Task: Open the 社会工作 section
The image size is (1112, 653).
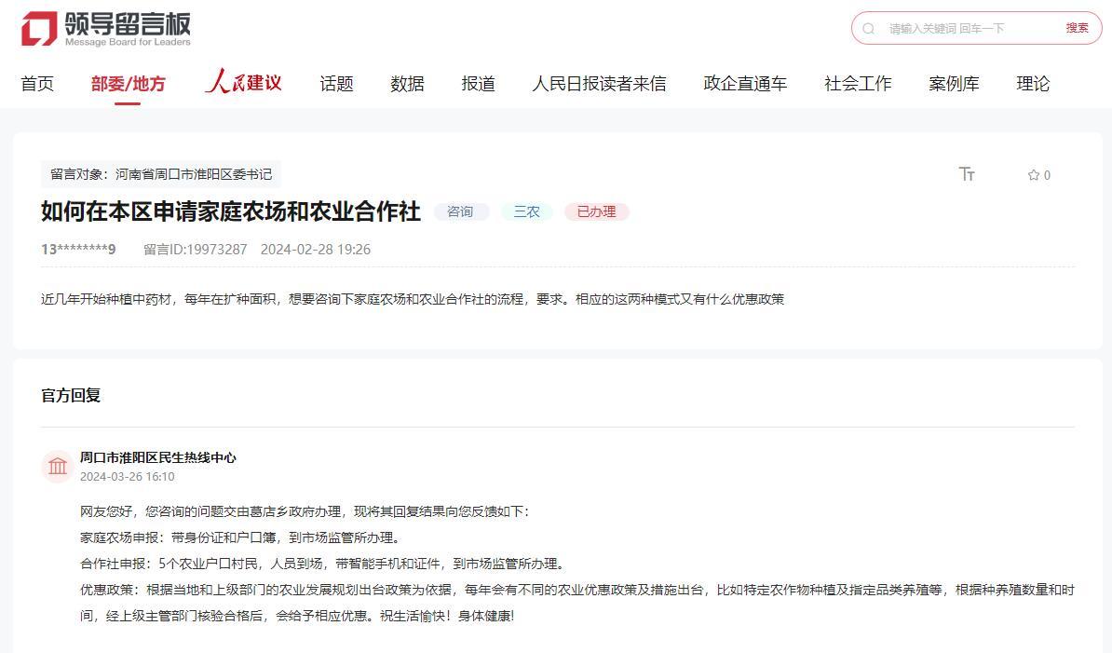Action: (858, 84)
